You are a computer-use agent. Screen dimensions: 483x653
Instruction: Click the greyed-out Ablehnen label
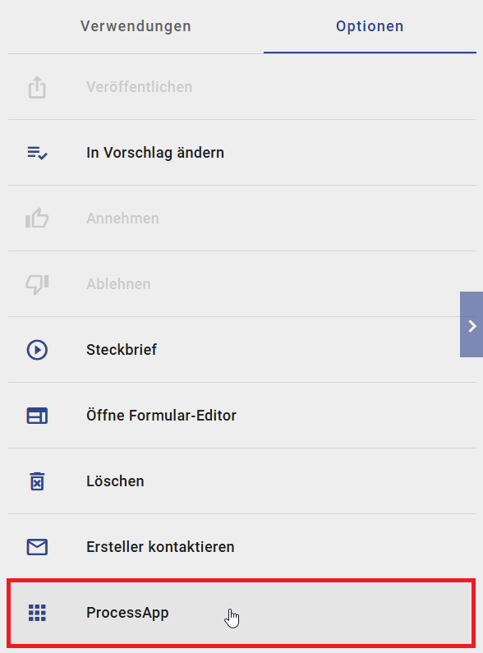(x=118, y=284)
